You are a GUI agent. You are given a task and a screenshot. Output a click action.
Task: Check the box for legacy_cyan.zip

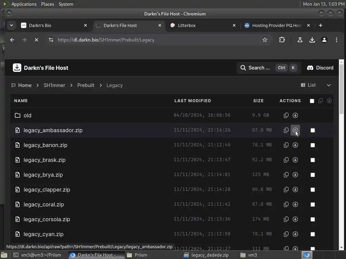click(313, 234)
